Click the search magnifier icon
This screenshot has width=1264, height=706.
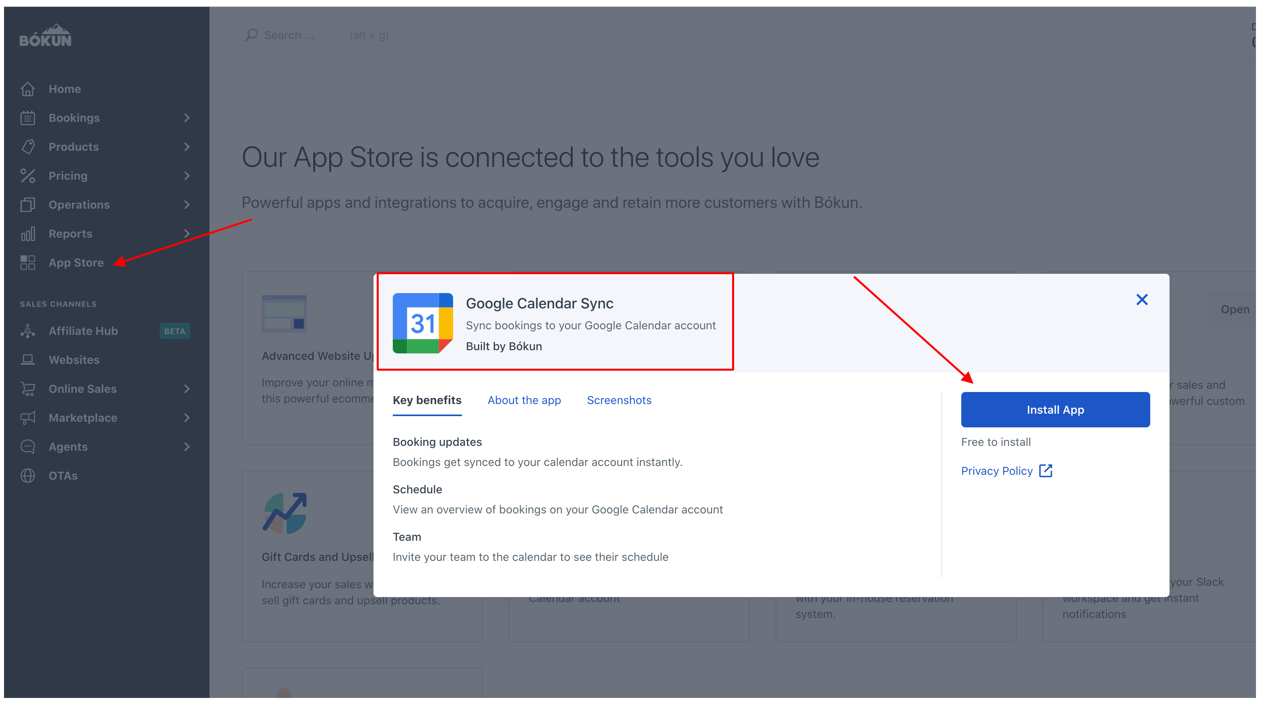251,35
